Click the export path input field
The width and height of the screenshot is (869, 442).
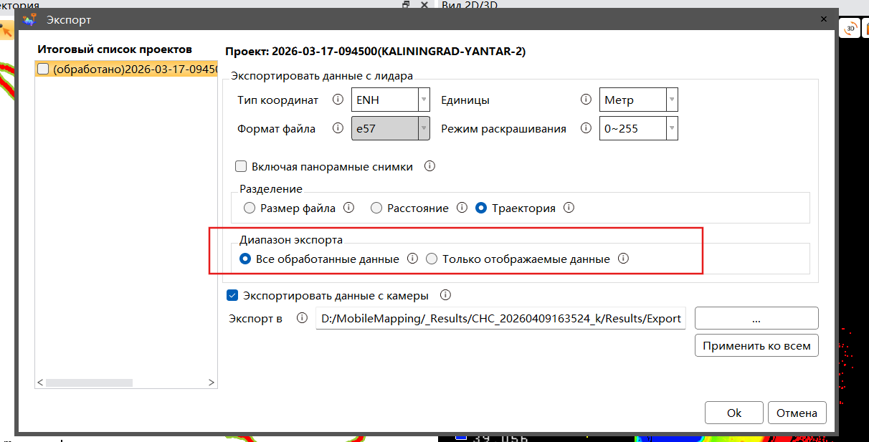click(500, 318)
